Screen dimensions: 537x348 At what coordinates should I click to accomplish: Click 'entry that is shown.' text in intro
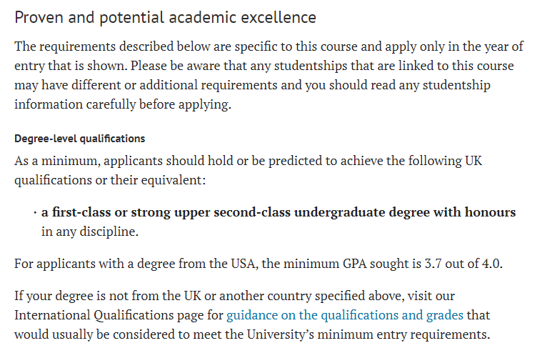(71, 66)
